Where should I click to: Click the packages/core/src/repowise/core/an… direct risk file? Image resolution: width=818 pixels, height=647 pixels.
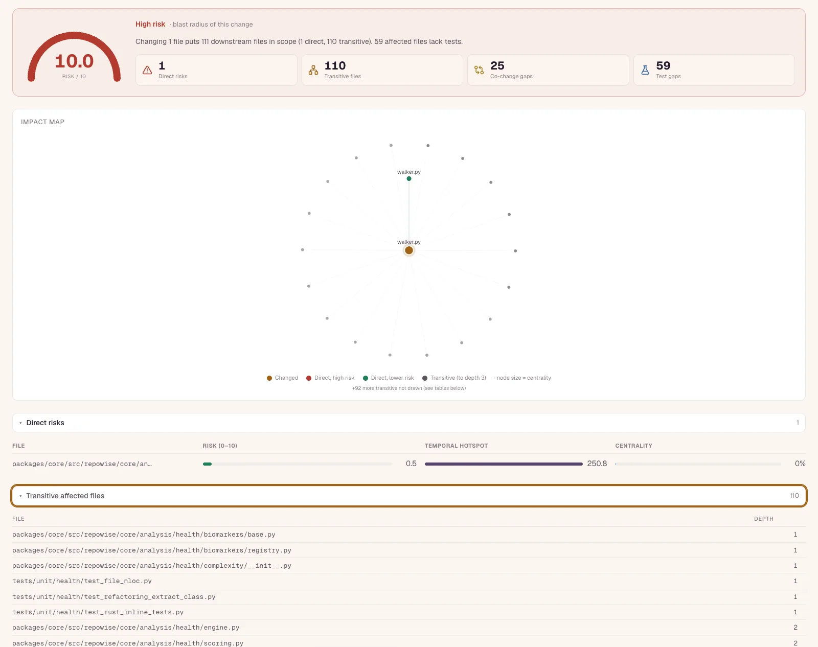pos(82,464)
